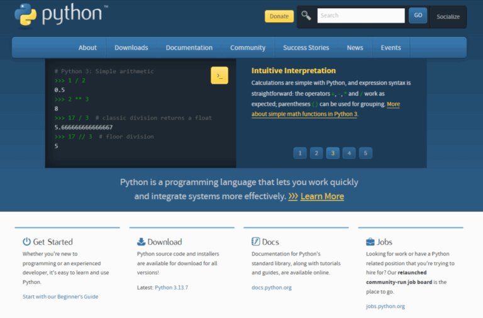
Task: Open More about simple math functions link
Action: click(x=304, y=114)
